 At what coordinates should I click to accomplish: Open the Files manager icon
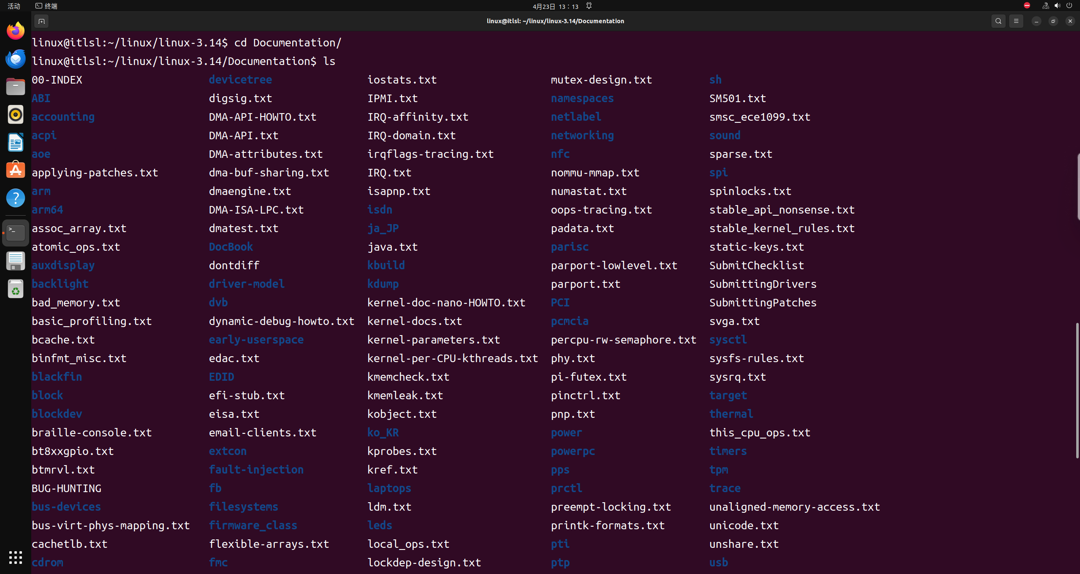pyautogui.click(x=16, y=87)
